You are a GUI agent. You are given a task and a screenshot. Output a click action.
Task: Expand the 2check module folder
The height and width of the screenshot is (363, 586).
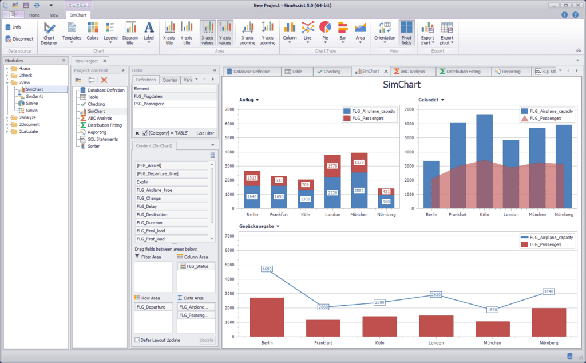(x=7, y=76)
